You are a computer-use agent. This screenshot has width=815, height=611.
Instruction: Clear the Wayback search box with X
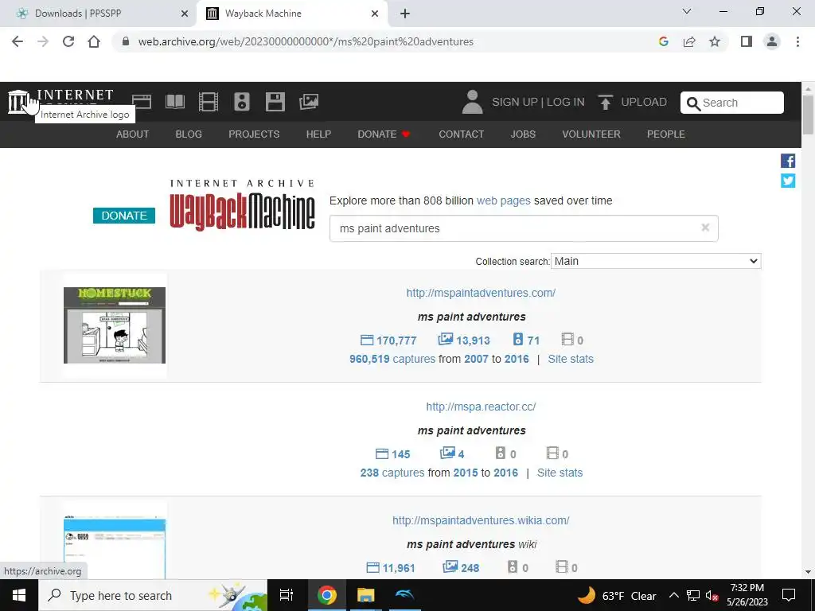click(705, 227)
